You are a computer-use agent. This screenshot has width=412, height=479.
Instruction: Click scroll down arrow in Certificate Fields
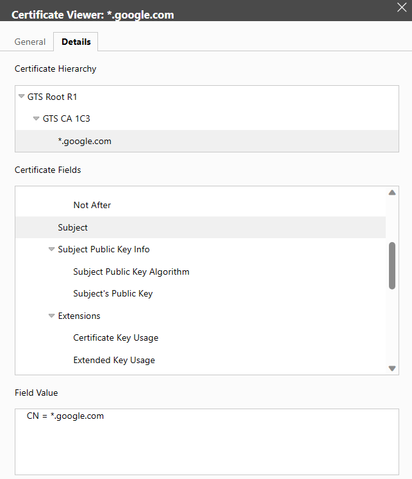tap(392, 368)
